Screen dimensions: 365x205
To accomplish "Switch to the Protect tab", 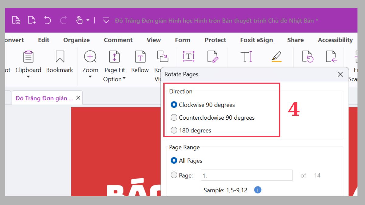I will click(x=215, y=40).
